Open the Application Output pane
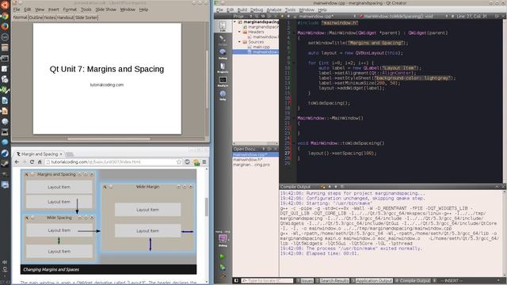 pos(372,281)
